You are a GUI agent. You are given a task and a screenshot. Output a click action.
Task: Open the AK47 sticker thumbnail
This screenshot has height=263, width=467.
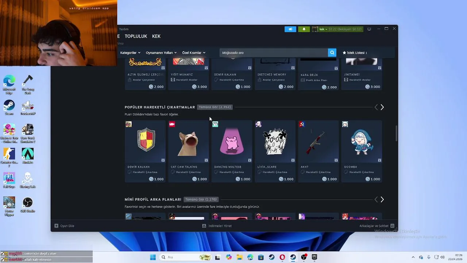click(x=318, y=142)
